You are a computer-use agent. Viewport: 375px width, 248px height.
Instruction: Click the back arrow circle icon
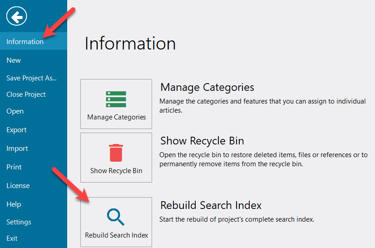(x=17, y=17)
